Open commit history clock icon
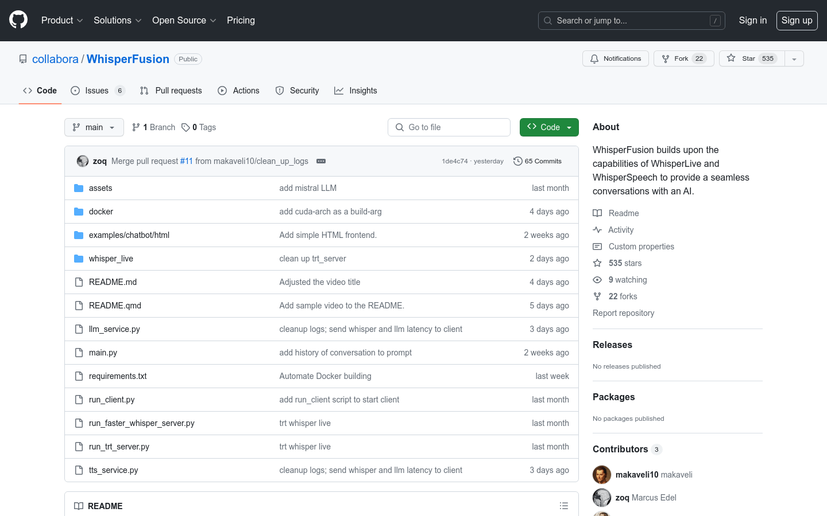The width and height of the screenshot is (827, 516). [517, 161]
